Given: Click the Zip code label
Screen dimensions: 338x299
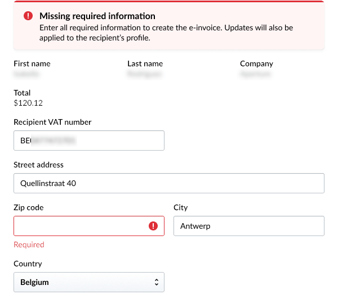Looking at the screenshot, I should click(29, 207).
